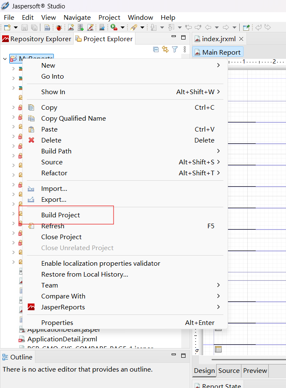Open the Help menu
This screenshot has width=286, height=388.
(168, 18)
